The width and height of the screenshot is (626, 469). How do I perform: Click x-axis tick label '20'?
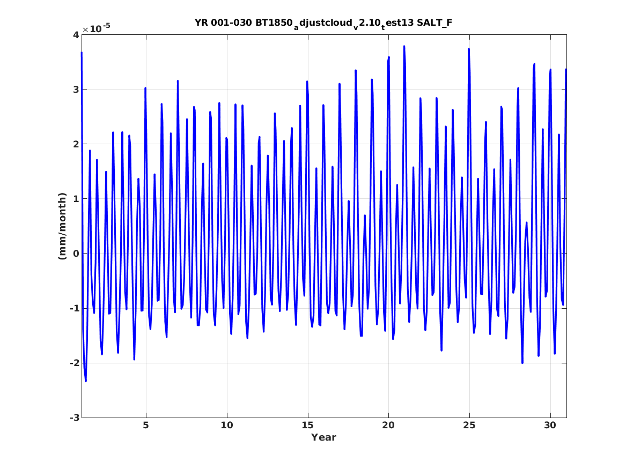coord(388,425)
